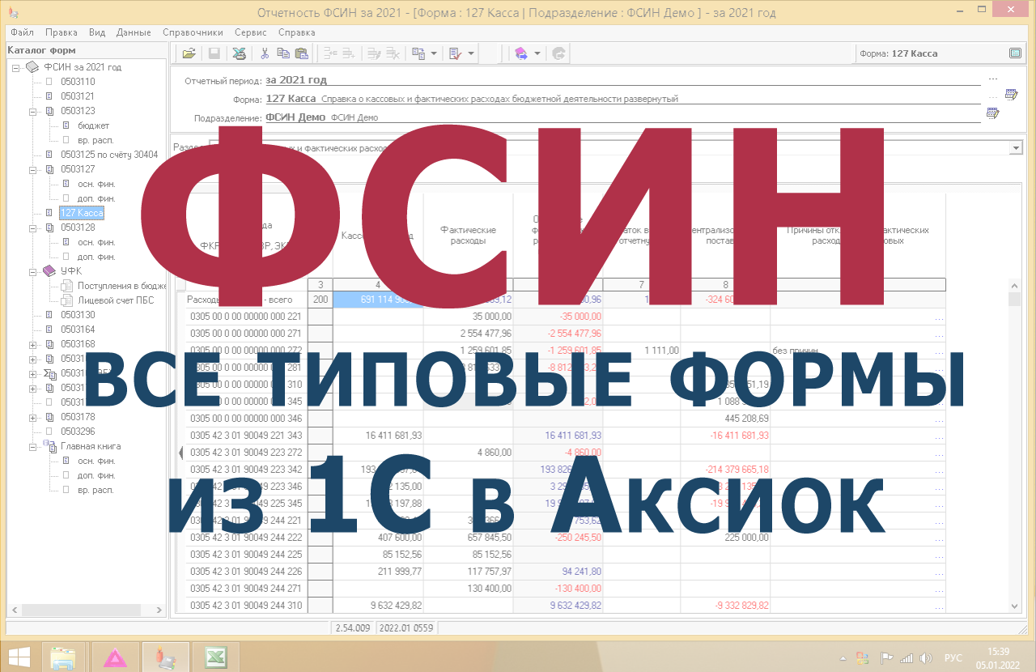Open dropdown arrow next to layout icon
This screenshot has width=1036, height=672.
[434, 53]
